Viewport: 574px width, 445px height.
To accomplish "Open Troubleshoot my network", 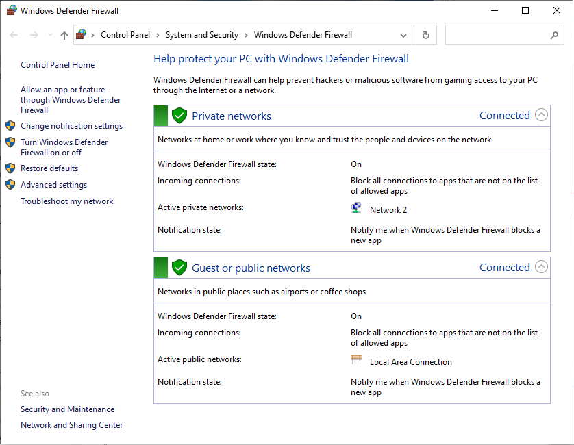I will [x=66, y=201].
